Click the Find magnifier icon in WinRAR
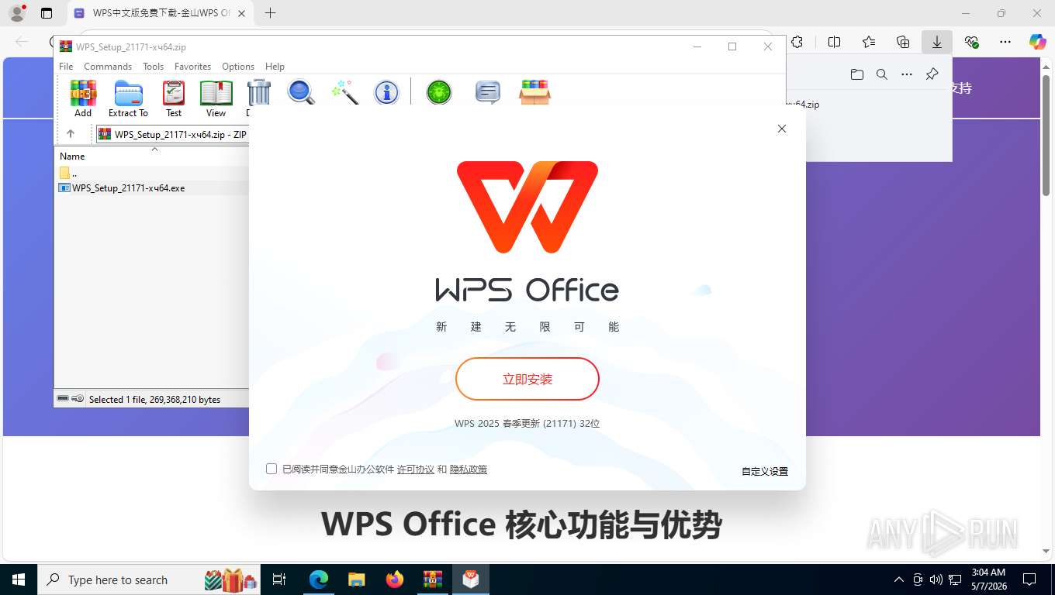Image resolution: width=1055 pixels, height=595 pixels. click(301, 92)
